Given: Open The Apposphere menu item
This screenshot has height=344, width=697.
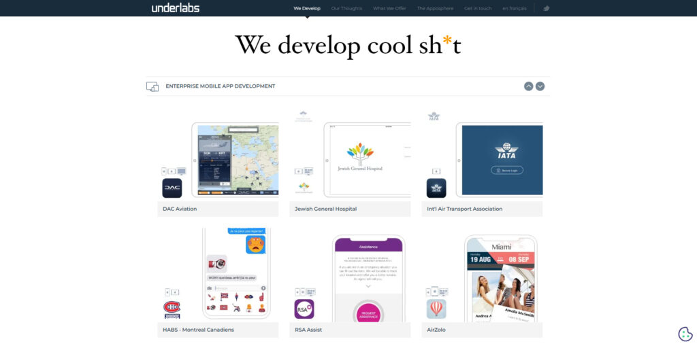Looking at the screenshot, I should point(435,8).
